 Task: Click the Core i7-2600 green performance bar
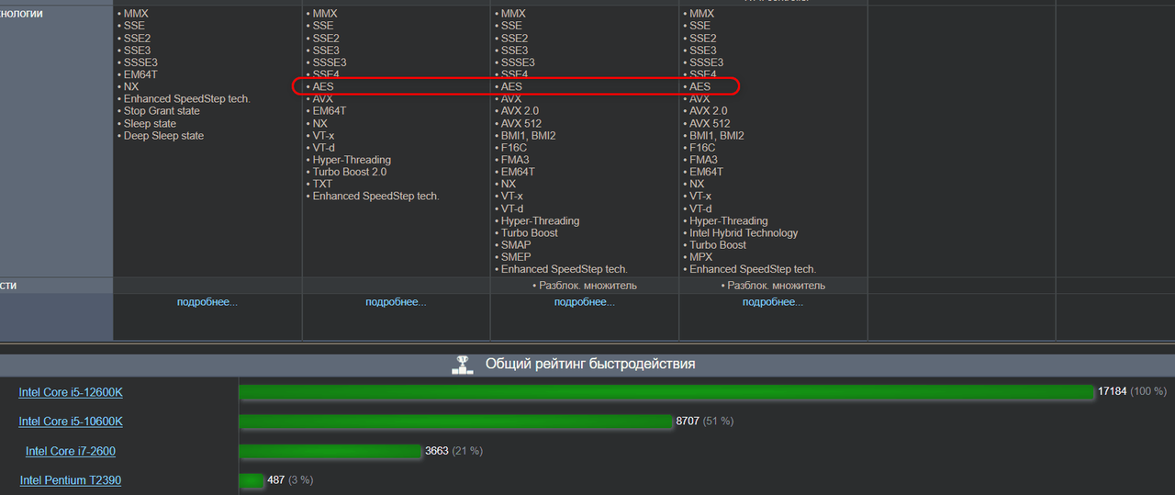point(330,451)
